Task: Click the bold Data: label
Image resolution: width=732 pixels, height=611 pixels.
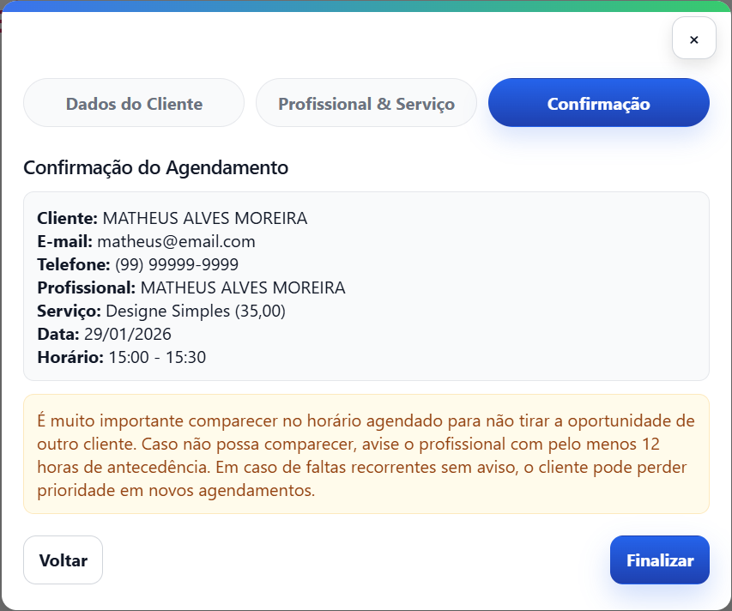Action: (x=58, y=334)
